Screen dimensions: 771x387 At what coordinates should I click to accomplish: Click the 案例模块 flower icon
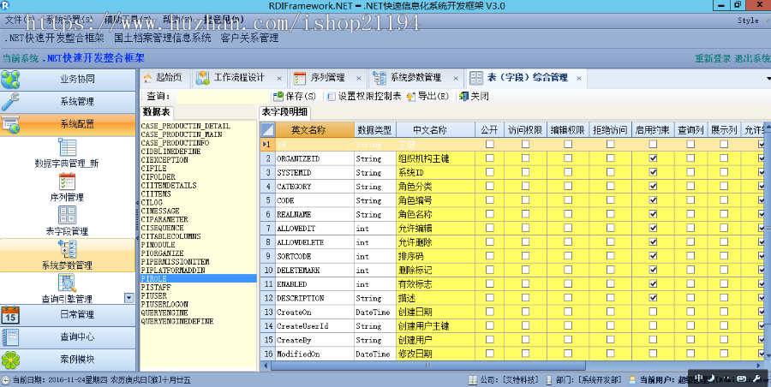click(x=10, y=360)
